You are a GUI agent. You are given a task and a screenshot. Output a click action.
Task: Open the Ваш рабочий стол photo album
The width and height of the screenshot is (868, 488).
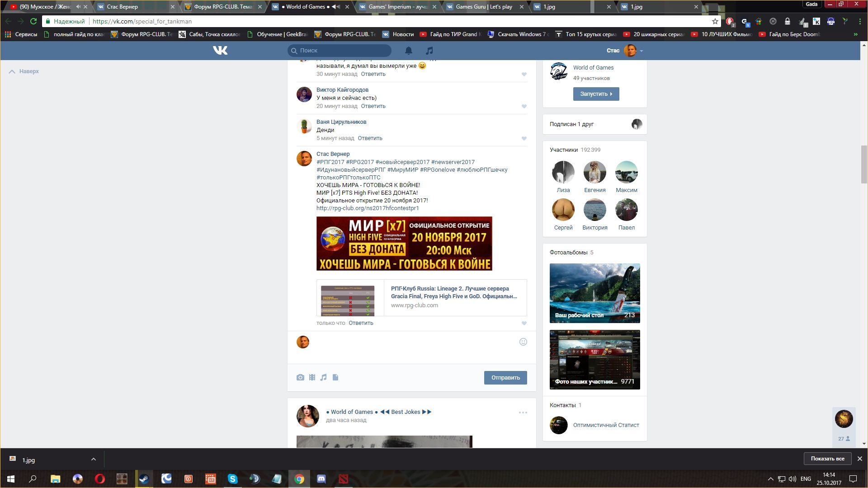click(594, 293)
